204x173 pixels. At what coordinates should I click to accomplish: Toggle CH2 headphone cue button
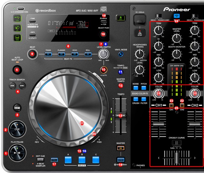[182, 105]
